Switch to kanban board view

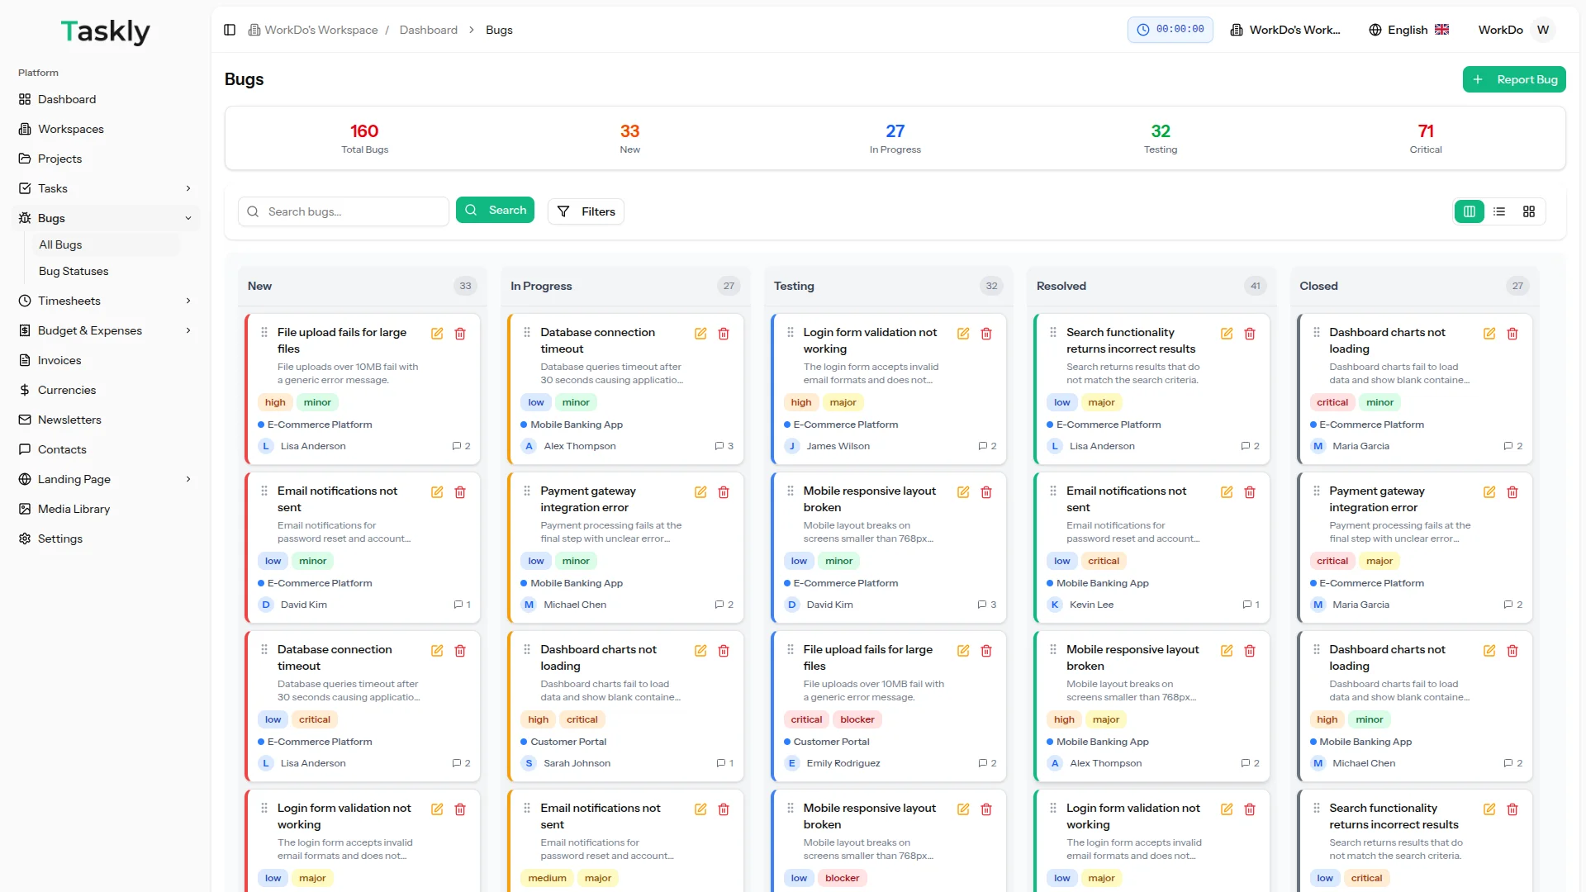[1470, 211]
